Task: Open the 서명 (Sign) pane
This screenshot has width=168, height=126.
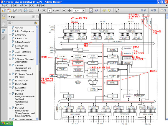Action: pyautogui.click(x=153, y=10)
